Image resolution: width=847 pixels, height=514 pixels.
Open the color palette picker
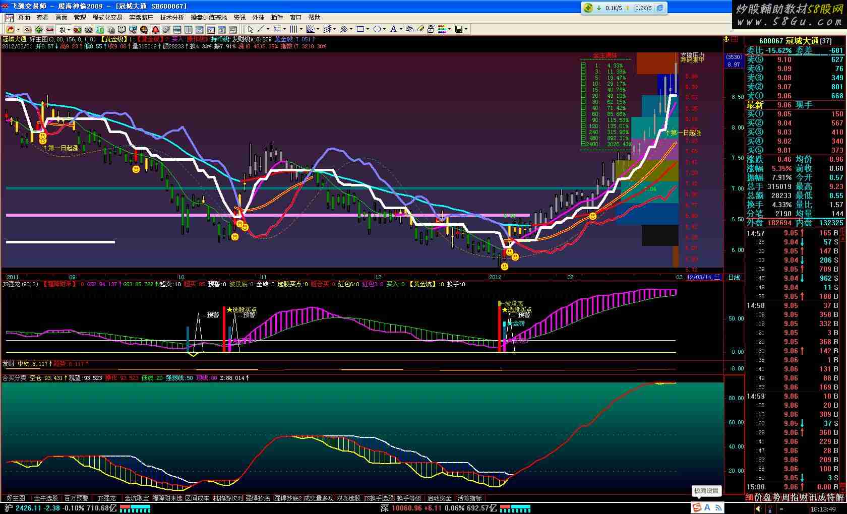click(442, 29)
